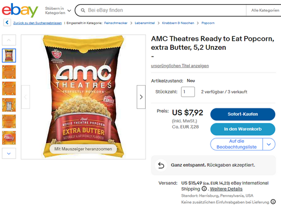The width and height of the screenshot is (281, 207).
Task: Click the eBay logo
Action: [x=20, y=10]
